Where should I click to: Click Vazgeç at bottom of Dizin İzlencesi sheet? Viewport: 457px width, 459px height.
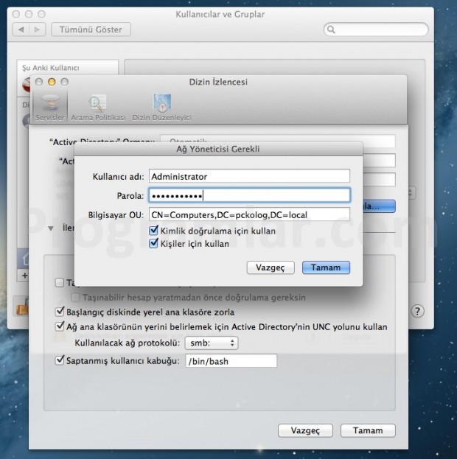305,430
